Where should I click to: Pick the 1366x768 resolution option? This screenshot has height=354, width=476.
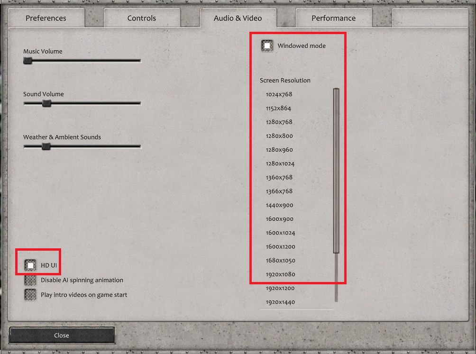click(279, 191)
